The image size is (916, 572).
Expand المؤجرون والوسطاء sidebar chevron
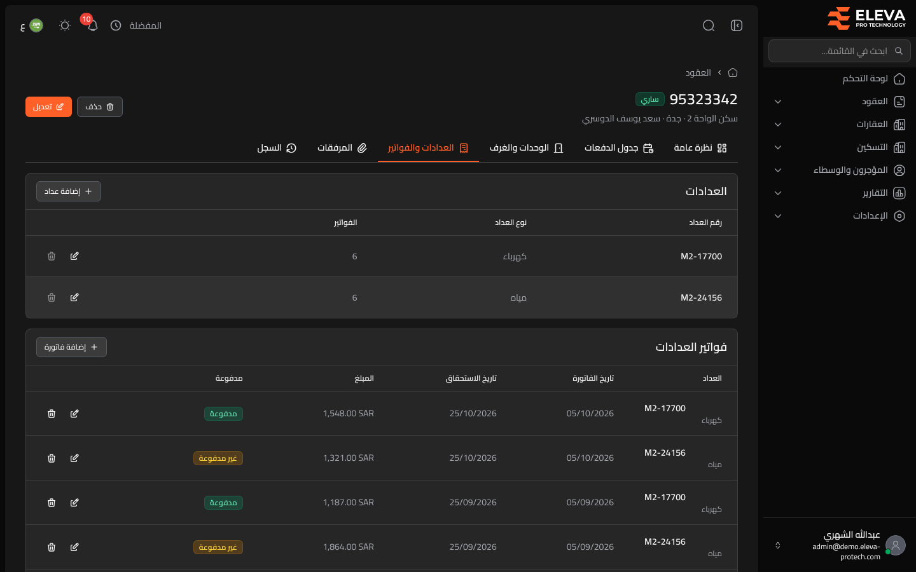pyautogui.click(x=778, y=170)
